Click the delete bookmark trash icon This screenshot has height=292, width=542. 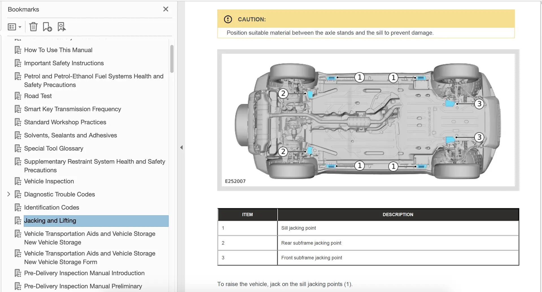[33, 27]
